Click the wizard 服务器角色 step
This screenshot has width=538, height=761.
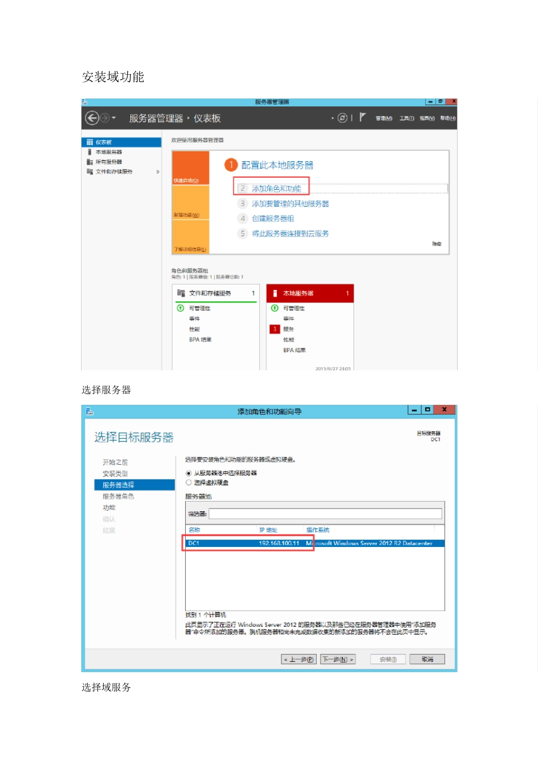click(118, 497)
